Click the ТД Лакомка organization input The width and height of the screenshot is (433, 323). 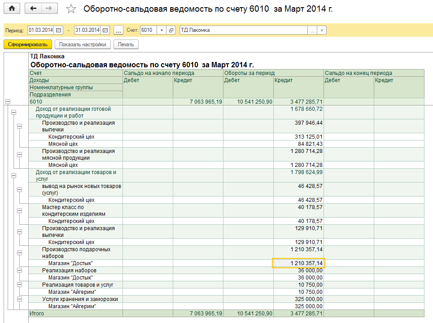pyautogui.click(x=244, y=30)
